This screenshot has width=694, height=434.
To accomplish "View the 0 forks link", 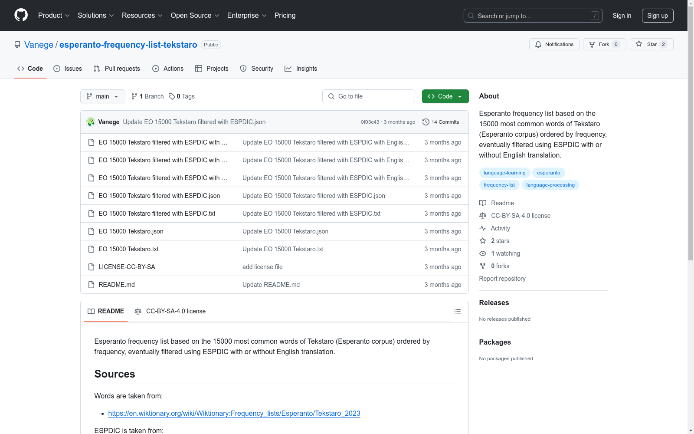I will (494, 266).
